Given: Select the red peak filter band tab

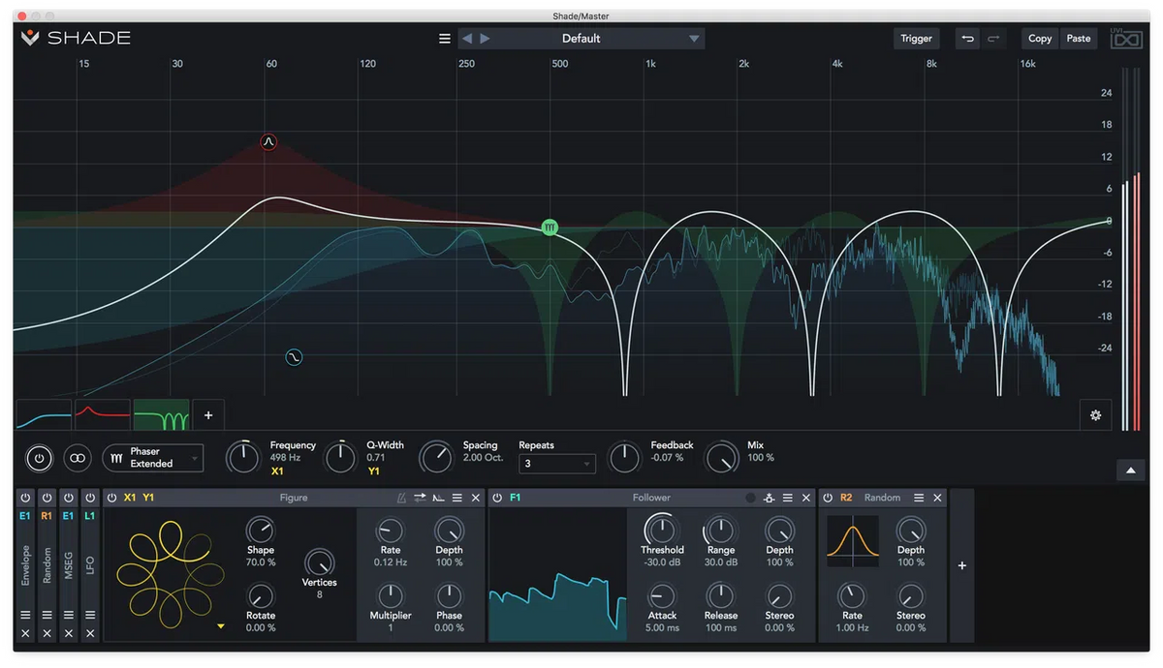Looking at the screenshot, I should tap(103, 415).
